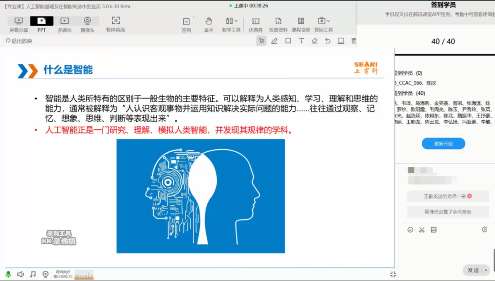Image resolution: width=495 pixels, height=281 pixels.
Task: Click the 重新开始 button
Action: click(443, 143)
